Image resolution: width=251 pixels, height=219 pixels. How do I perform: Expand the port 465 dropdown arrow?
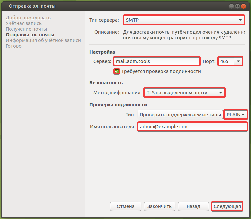[238, 62]
